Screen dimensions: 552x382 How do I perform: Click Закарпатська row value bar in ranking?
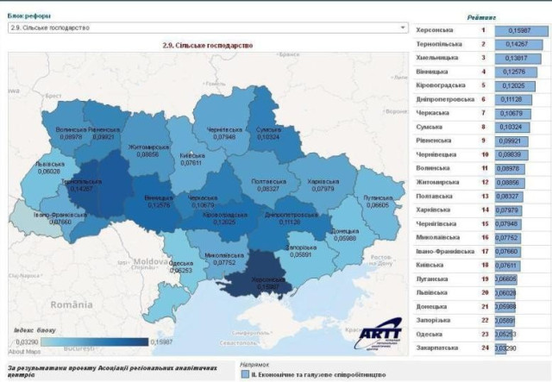(x=499, y=349)
